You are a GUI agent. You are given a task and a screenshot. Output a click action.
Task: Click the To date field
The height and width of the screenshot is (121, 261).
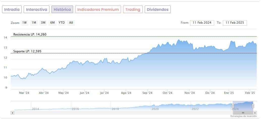point(235,23)
